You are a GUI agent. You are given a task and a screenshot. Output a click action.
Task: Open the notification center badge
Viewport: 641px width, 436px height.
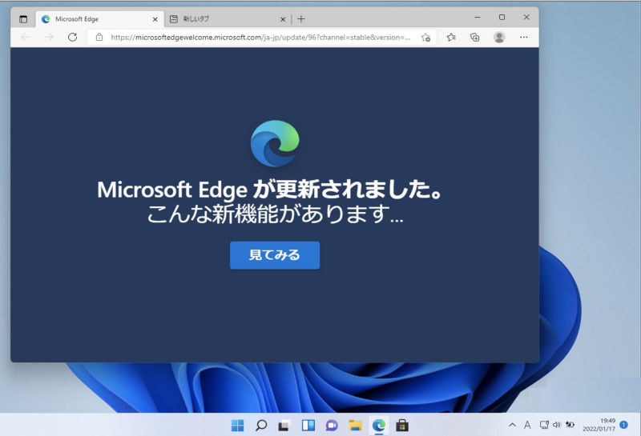[x=623, y=425]
